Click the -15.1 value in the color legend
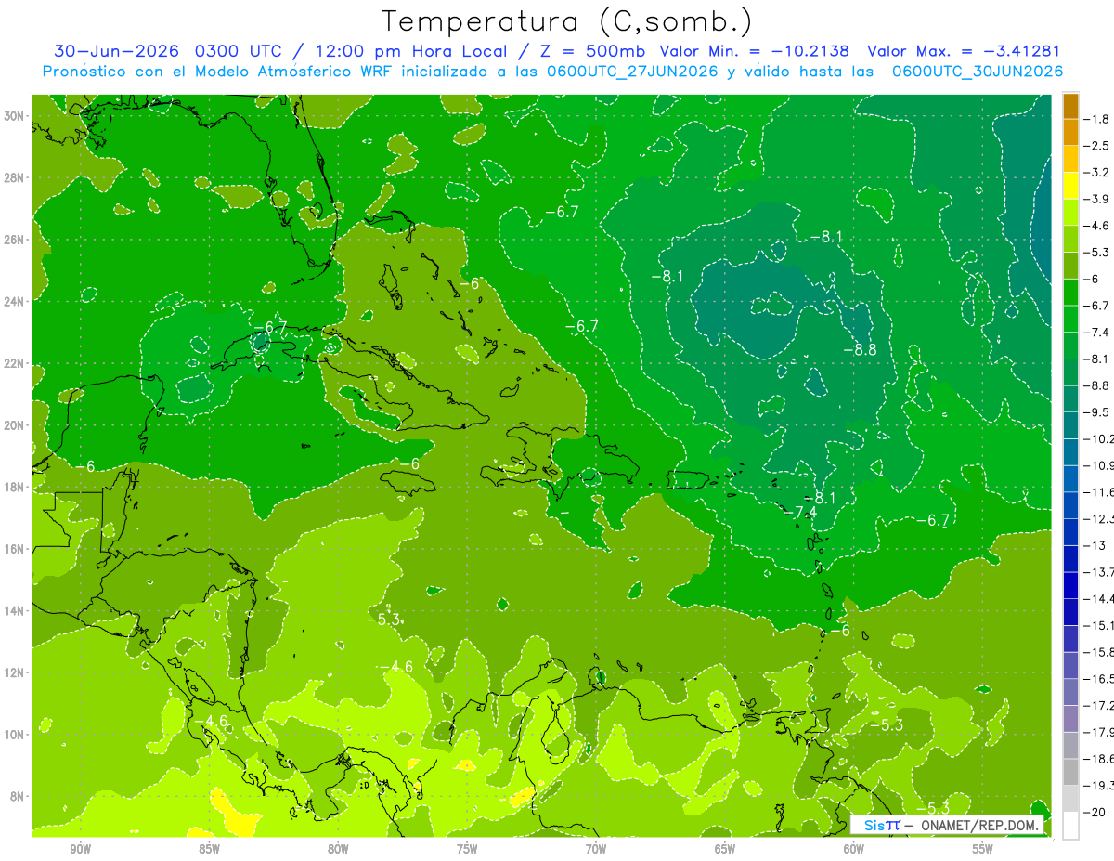The width and height of the screenshot is (1114, 861). coord(1099,625)
